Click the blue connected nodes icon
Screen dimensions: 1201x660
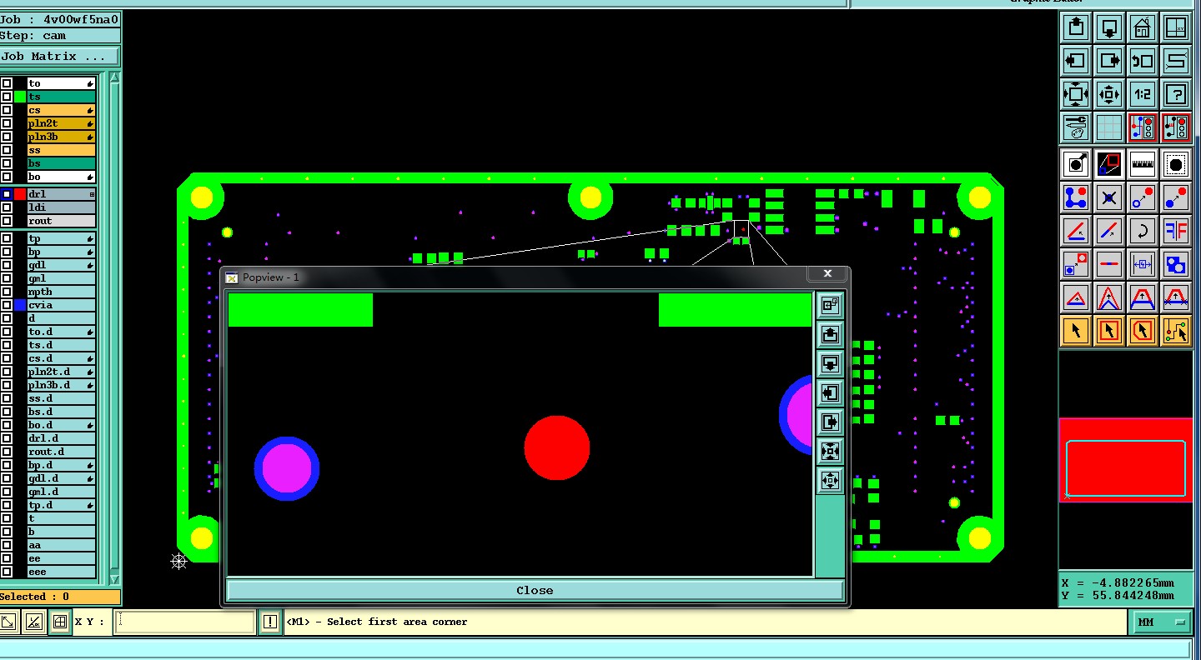pos(1076,197)
